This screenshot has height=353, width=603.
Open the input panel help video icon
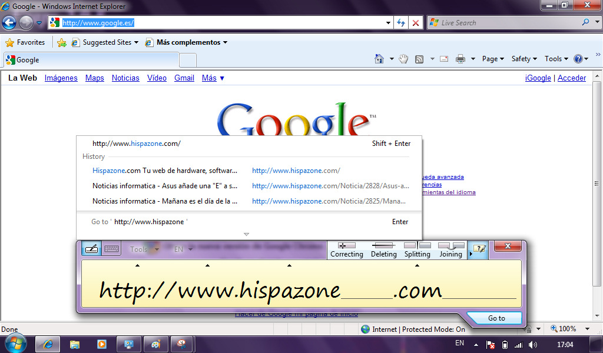click(480, 249)
